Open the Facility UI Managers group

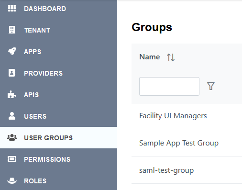point(173,116)
